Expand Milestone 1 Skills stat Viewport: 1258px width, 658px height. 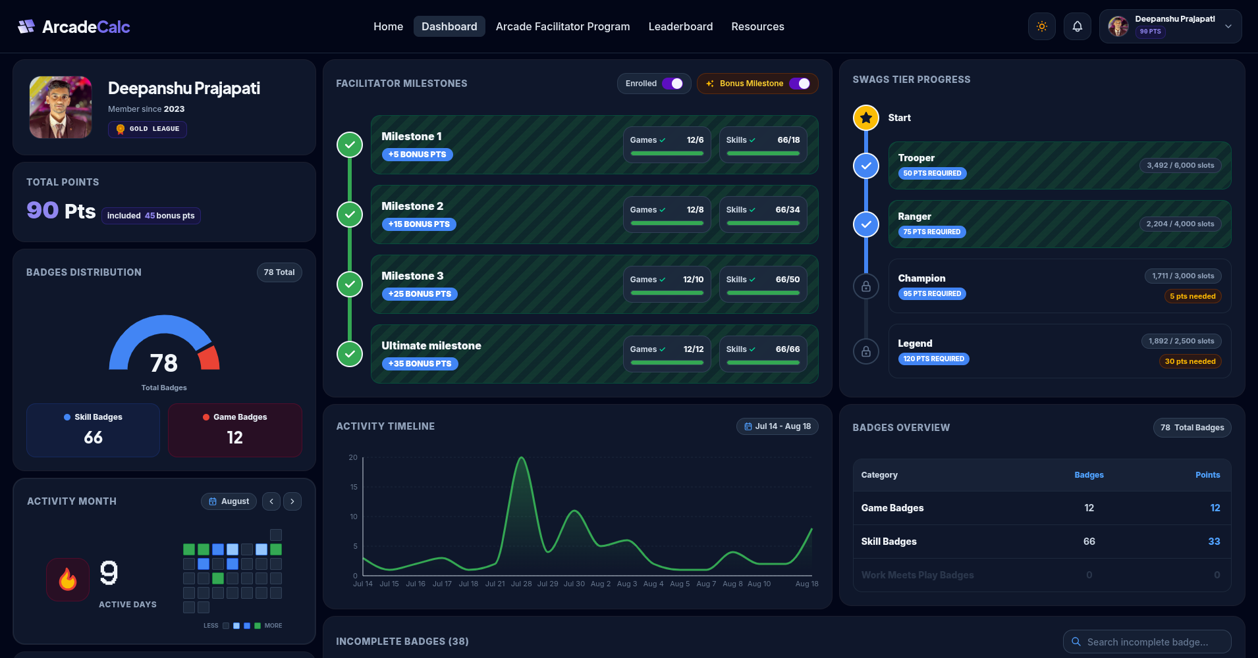[763, 145]
